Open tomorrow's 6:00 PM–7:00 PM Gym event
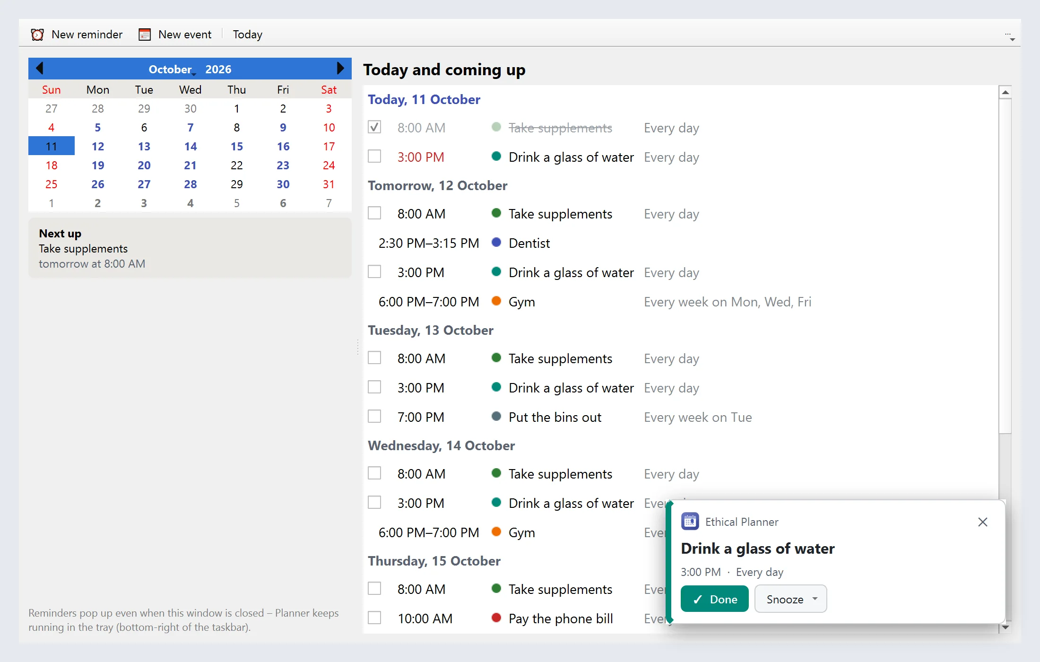 (522, 302)
